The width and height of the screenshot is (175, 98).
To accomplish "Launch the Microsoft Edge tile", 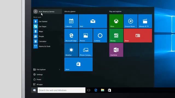I will (71, 36).
